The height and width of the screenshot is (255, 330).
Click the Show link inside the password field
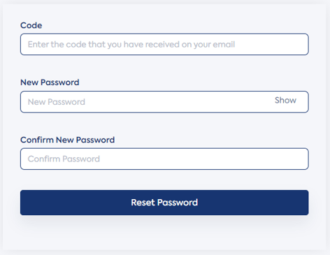coord(285,100)
